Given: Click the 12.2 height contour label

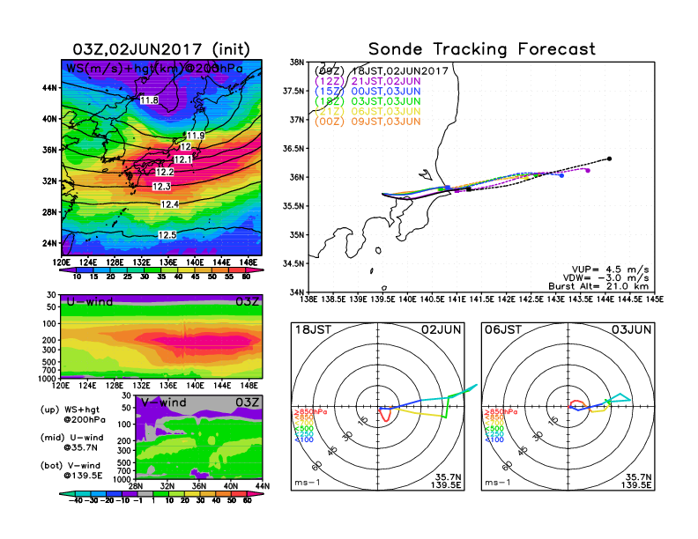Looking at the screenshot, I should tap(165, 172).
